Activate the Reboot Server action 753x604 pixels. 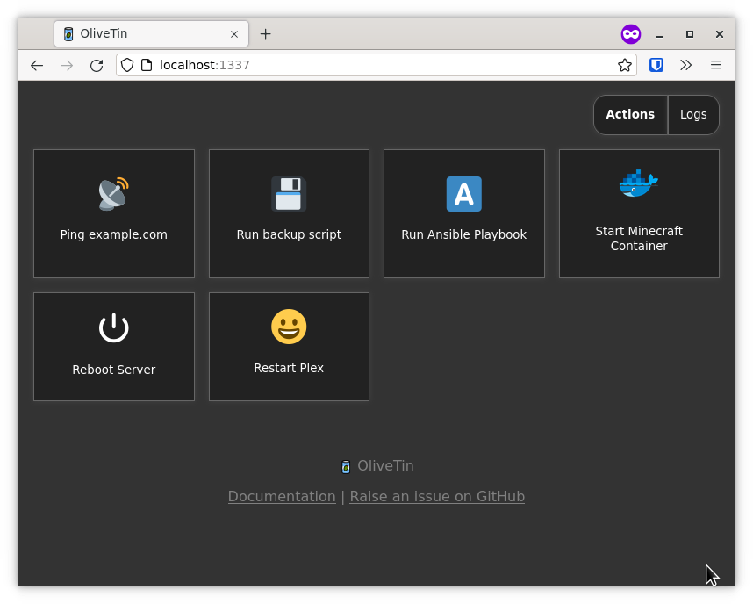114,347
